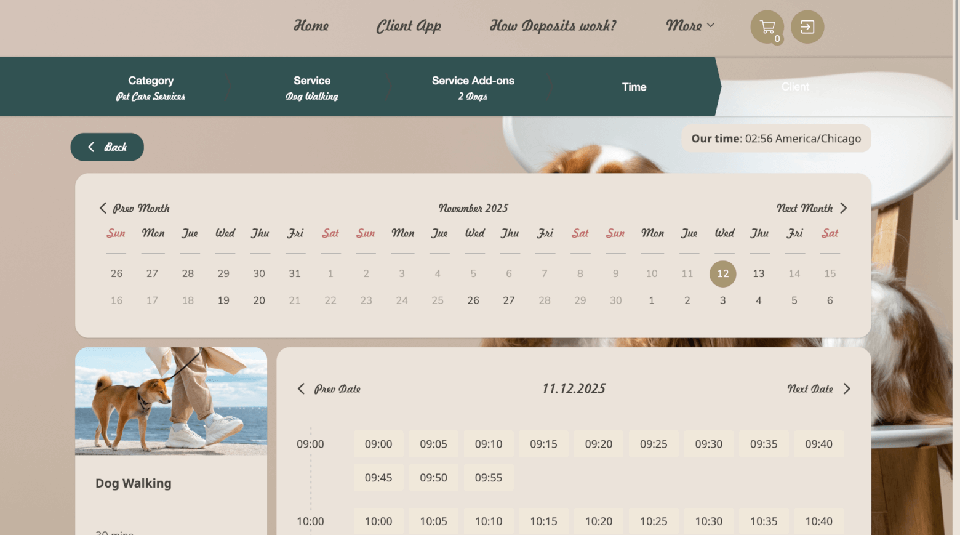Open the Client App page

pos(409,26)
